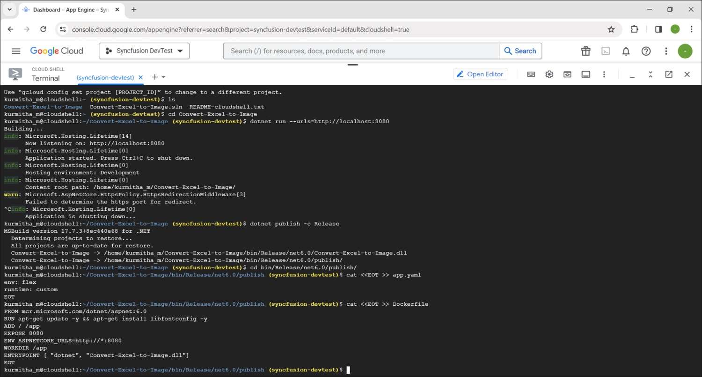Click the Open Editor button
The width and height of the screenshot is (702, 377).
point(480,74)
